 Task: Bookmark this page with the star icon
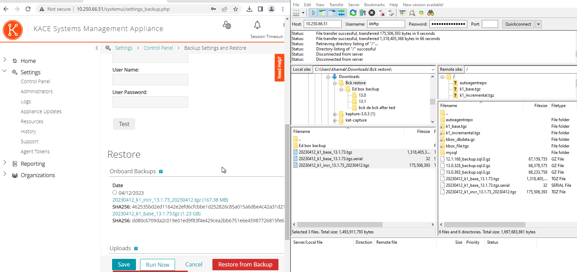(x=236, y=9)
